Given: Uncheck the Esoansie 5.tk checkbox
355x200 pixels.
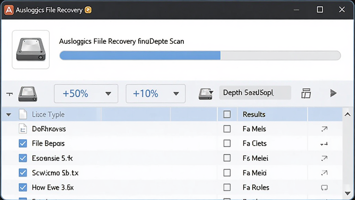Looking at the screenshot, I should [23, 158].
